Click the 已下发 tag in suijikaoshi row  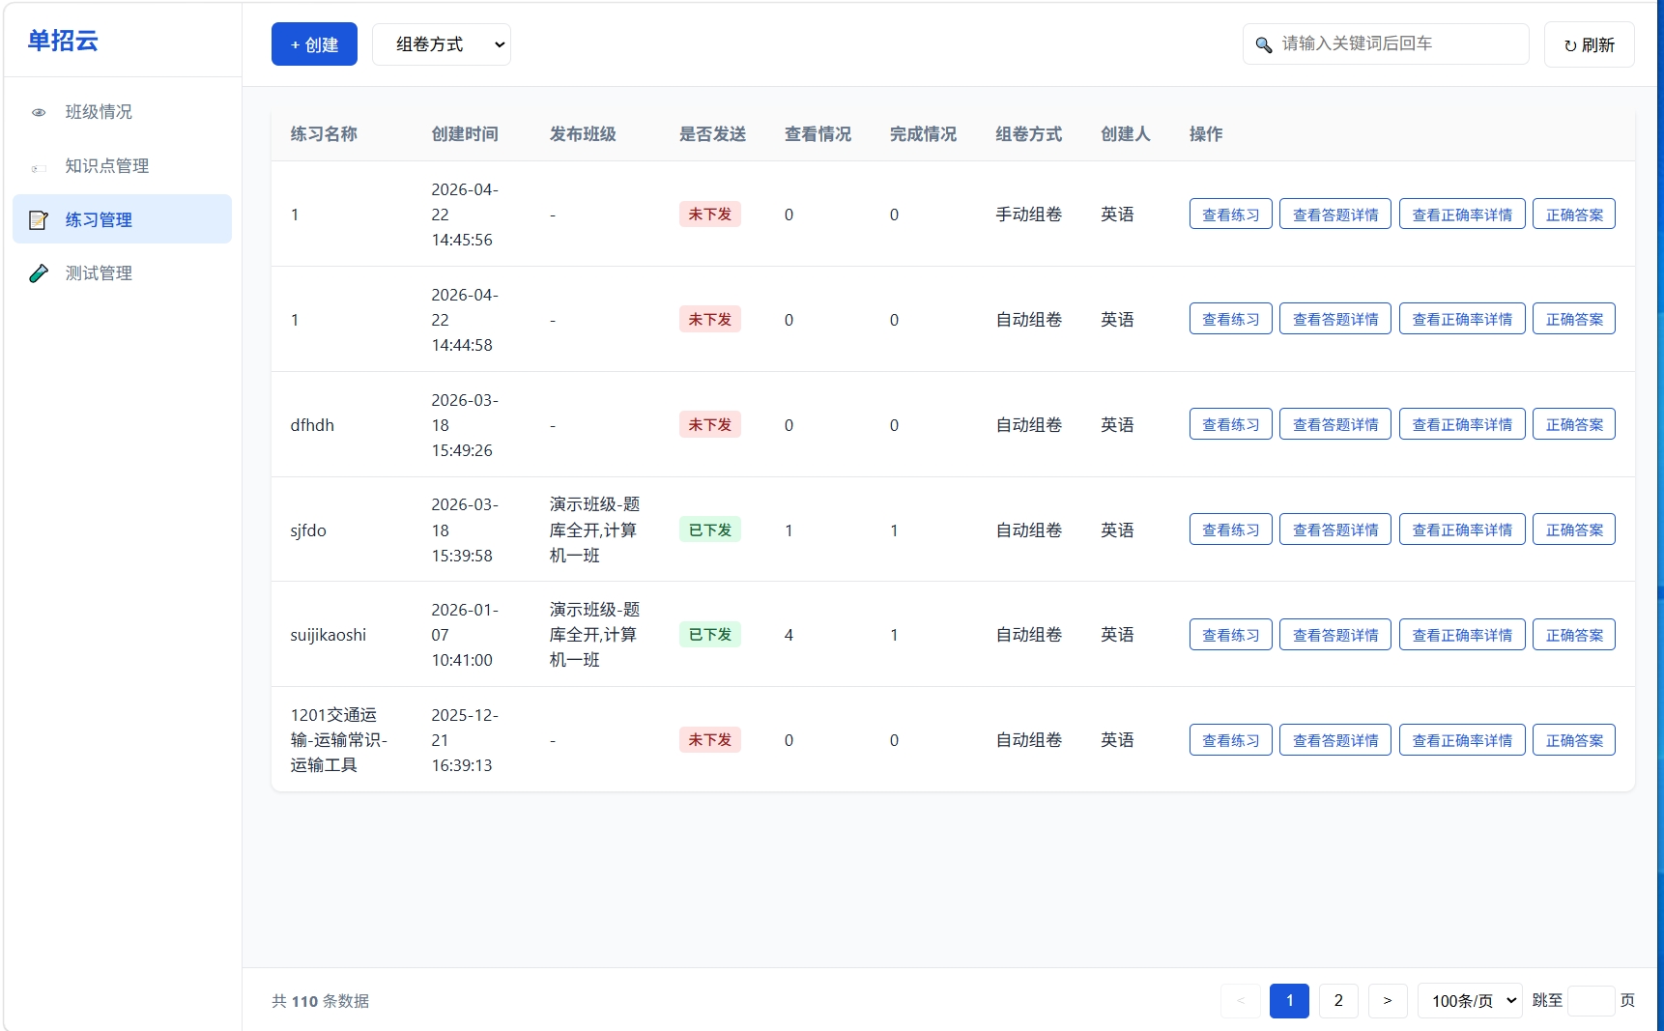pyautogui.click(x=710, y=635)
